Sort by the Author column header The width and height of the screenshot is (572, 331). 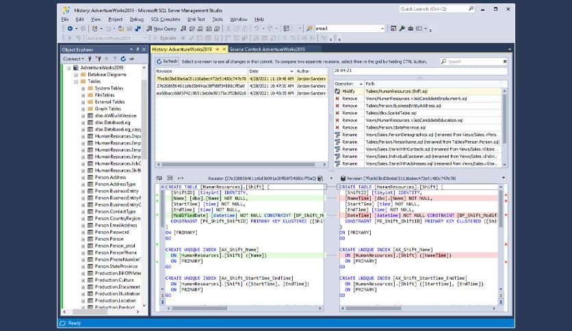pyautogui.click(x=311, y=71)
